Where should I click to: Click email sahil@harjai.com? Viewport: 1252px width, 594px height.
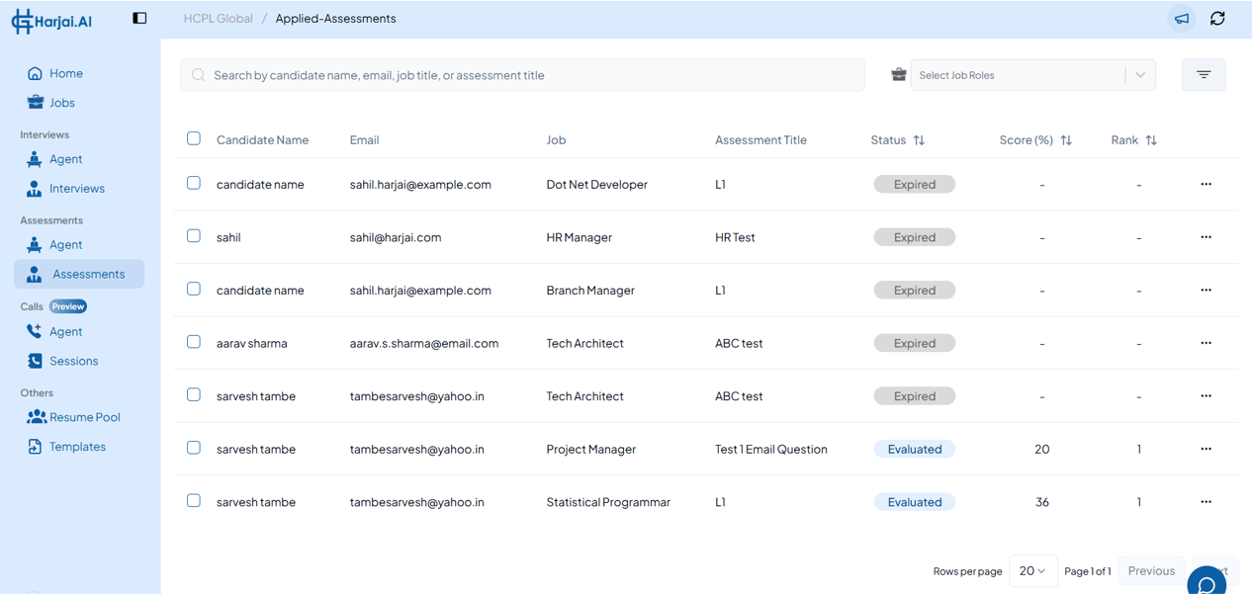396,237
